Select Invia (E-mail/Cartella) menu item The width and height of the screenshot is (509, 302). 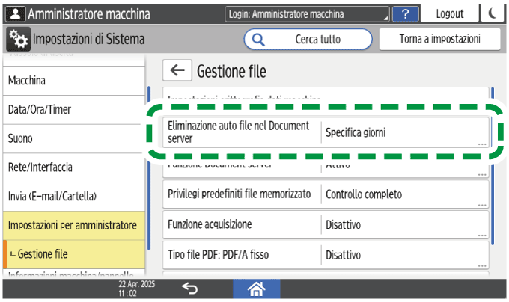coord(73,196)
